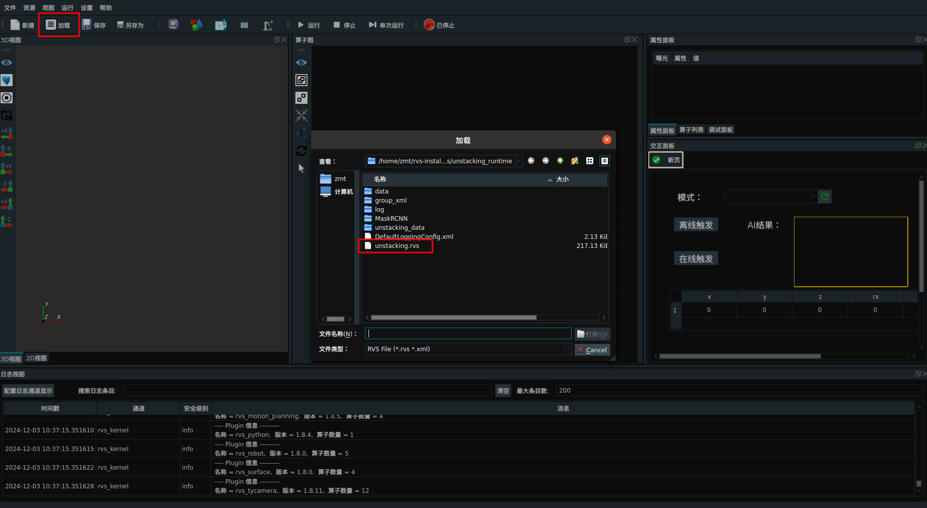Click the green refresh button beside 模式
Screen dimensions: 927x508
coord(825,197)
